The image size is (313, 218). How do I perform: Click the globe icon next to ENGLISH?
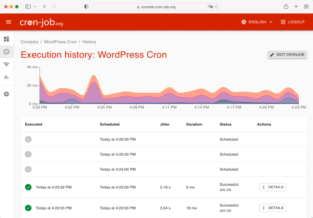(x=244, y=22)
